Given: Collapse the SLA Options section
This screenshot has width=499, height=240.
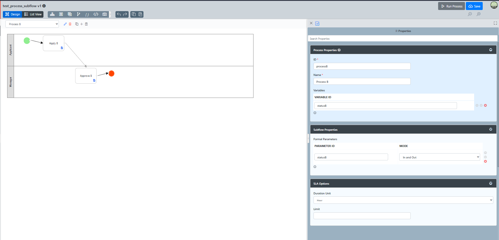Looking at the screenshot, I should (491, 183).
